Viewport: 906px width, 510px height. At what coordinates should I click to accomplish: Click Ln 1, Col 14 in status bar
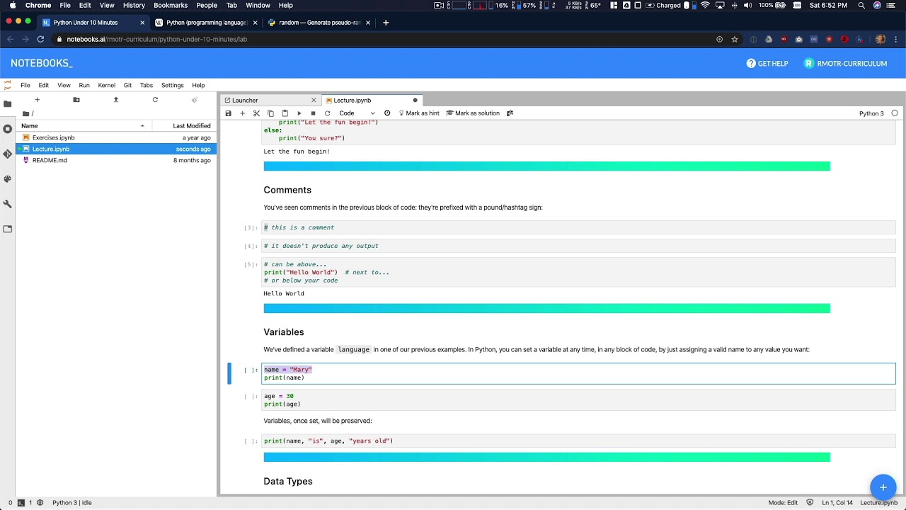(x=837, y=503)
